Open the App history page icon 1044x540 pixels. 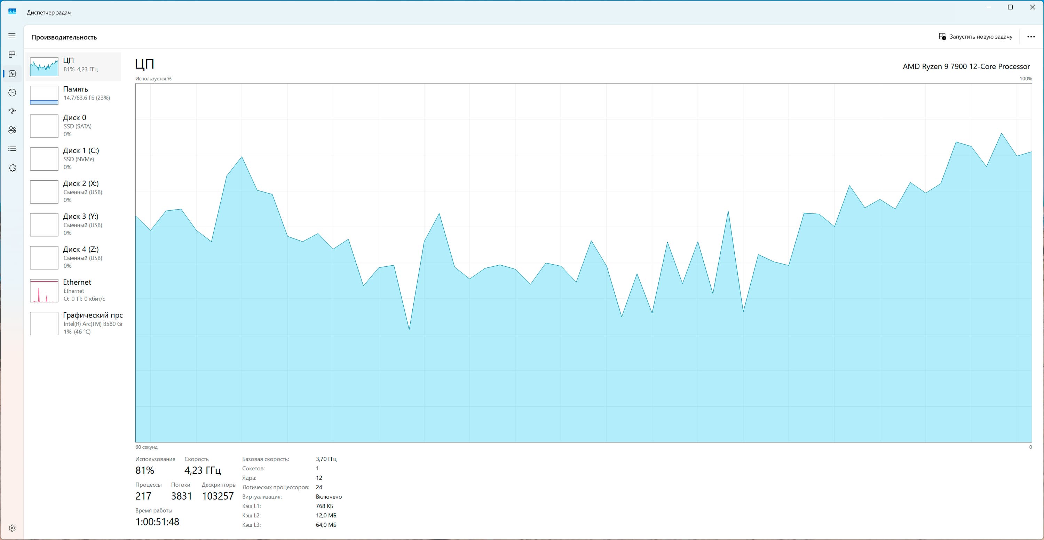[12, 92]
